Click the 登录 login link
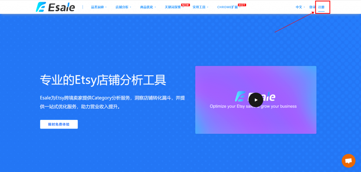Image resolution: width=361 pixels, height=172 pixels. pyautogui.click(x=312, y=7)
